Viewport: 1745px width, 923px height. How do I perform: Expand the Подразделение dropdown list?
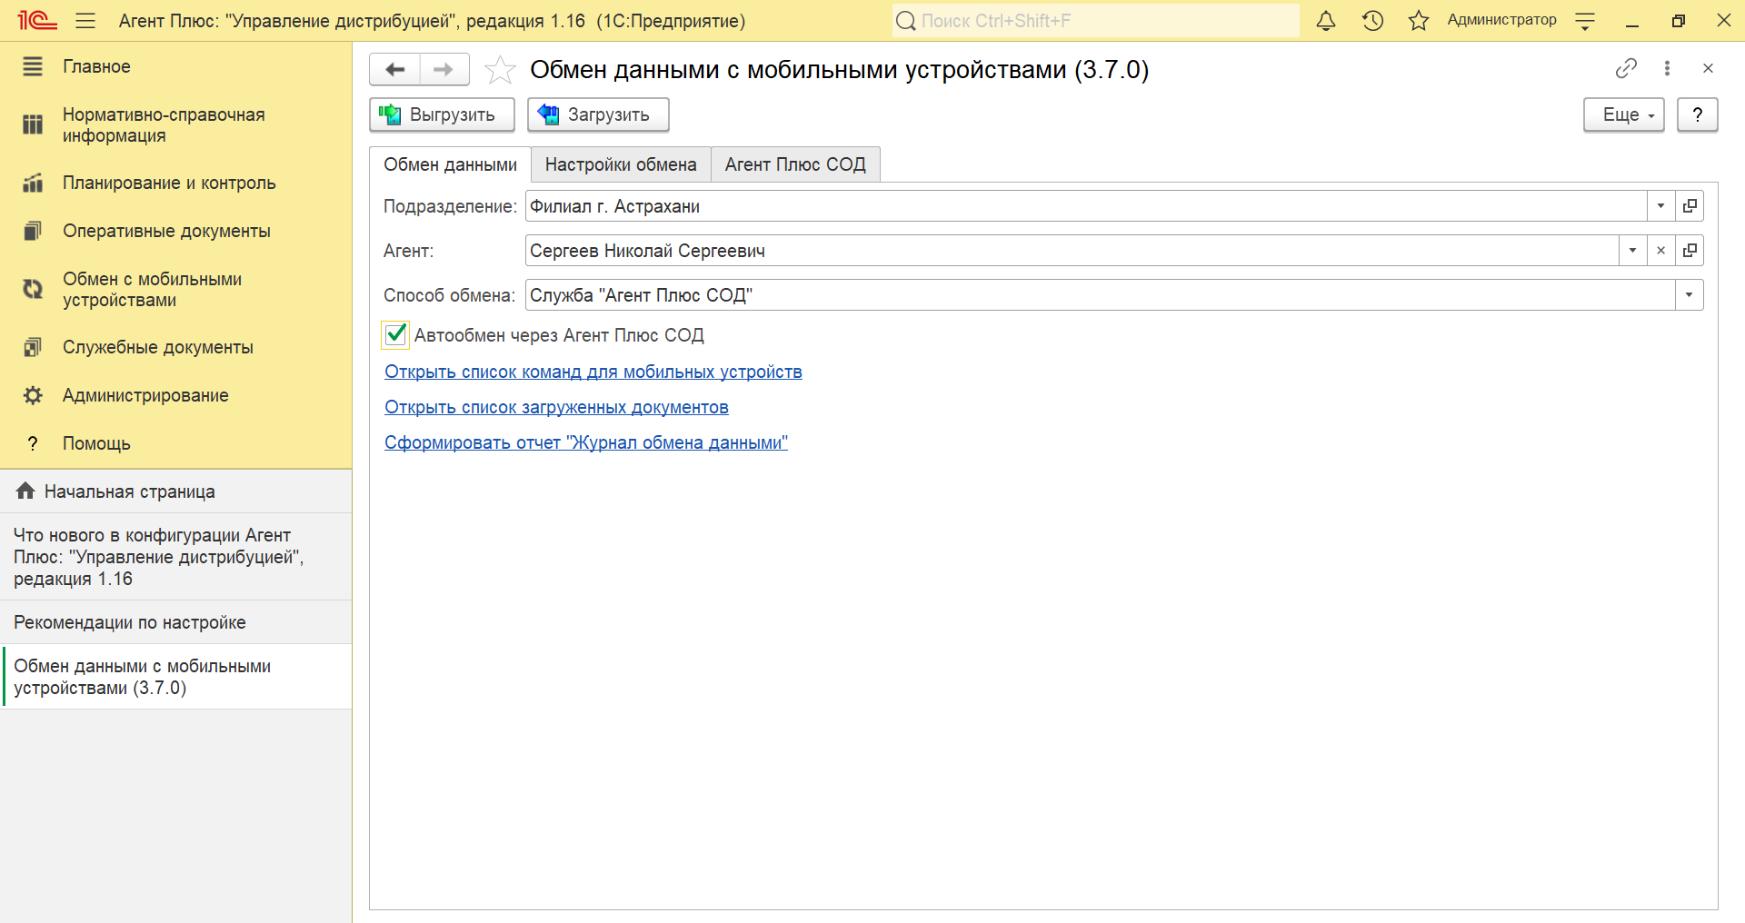click(x=1660, y=206)
